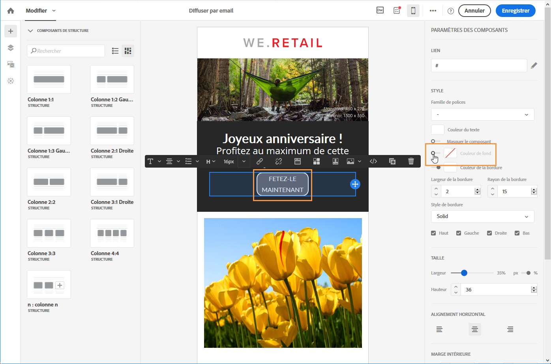Open the fourth left sidebar icon

pyautogui.click(x=11, y=81)
